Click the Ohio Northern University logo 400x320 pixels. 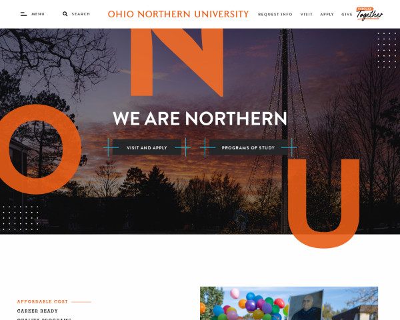point(178,14)
